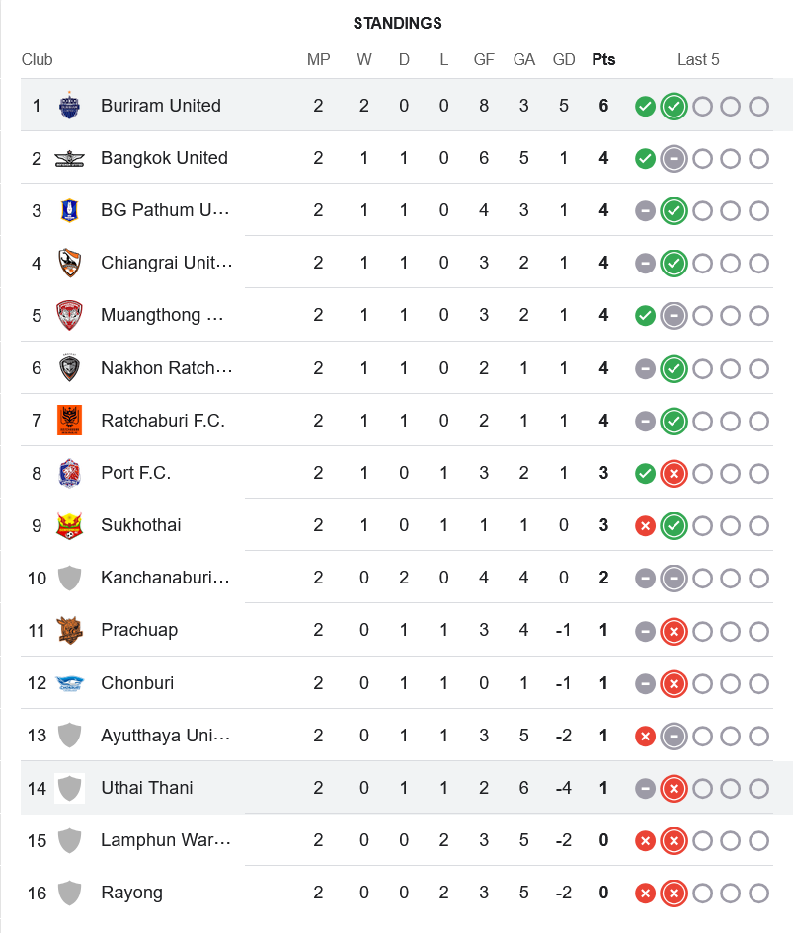Open the Prachuap team link
Image resolution: width=793 pixels, height=933 pixels.
pos(139,630)
